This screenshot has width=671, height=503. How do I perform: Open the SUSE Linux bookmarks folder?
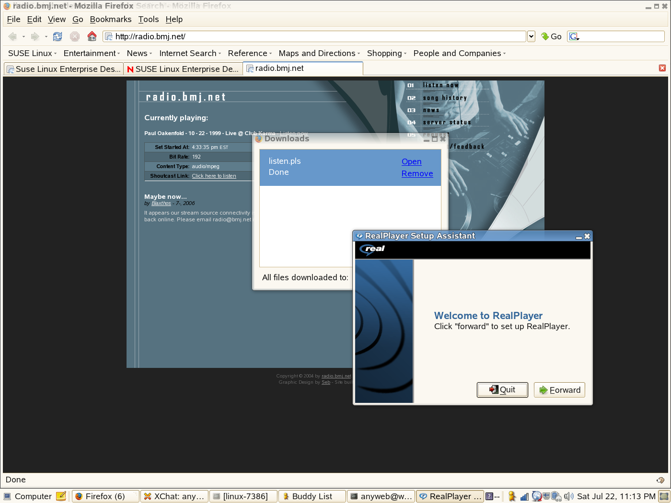tap(32, 53)
